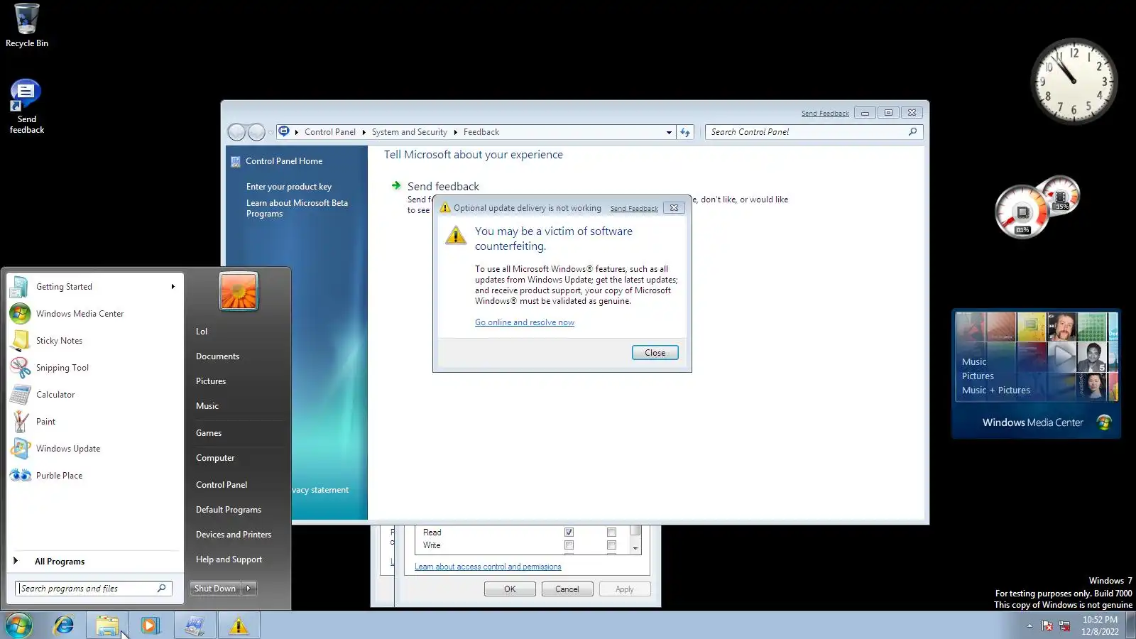This screenshot has height=639, width=1136.
Task: Click the Feedback breadcrumb in address bar
Action: 481,132
